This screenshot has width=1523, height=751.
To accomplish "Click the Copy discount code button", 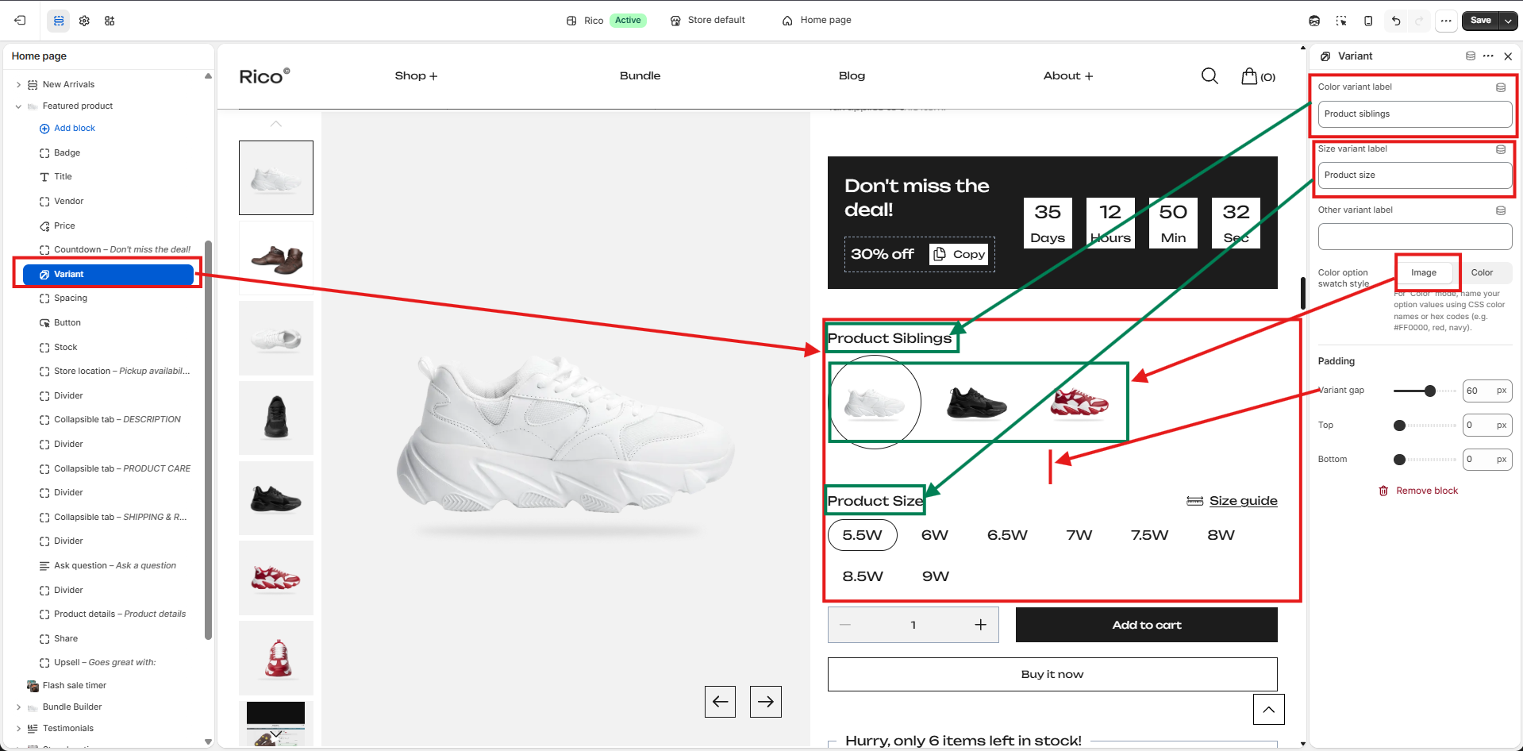I will [959, 254].
